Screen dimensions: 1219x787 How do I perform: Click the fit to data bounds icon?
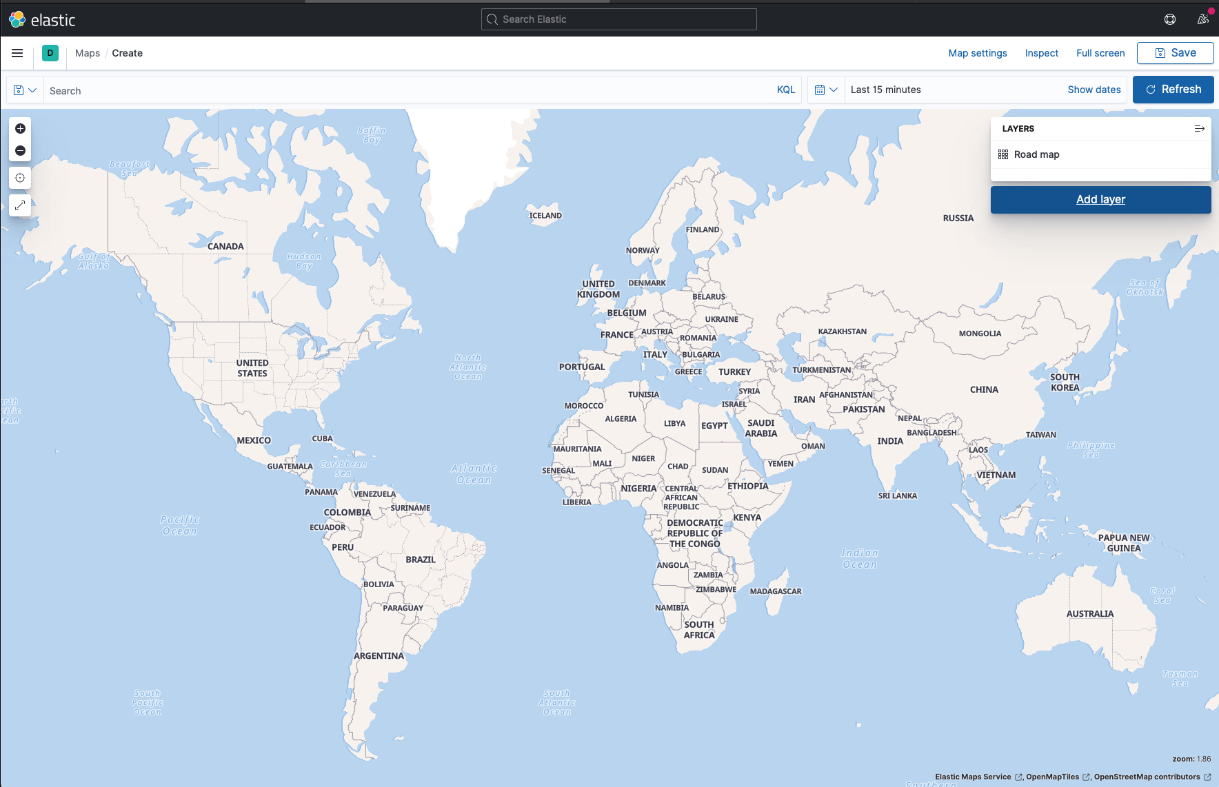20,178
